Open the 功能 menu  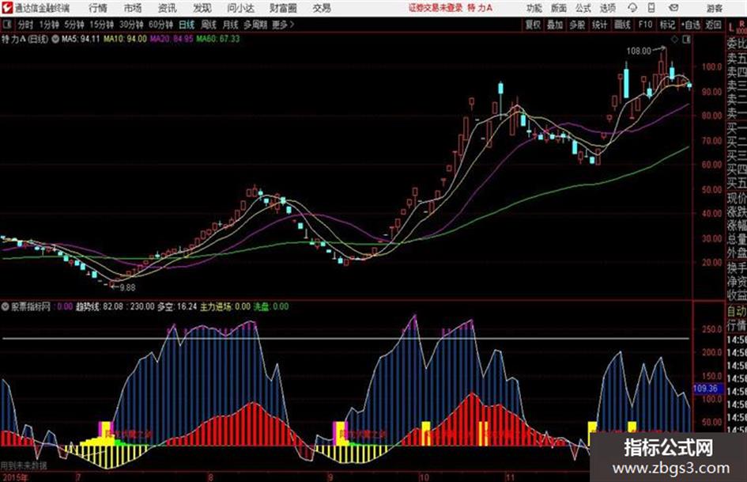pyautogui.click(x=534, y=8)
